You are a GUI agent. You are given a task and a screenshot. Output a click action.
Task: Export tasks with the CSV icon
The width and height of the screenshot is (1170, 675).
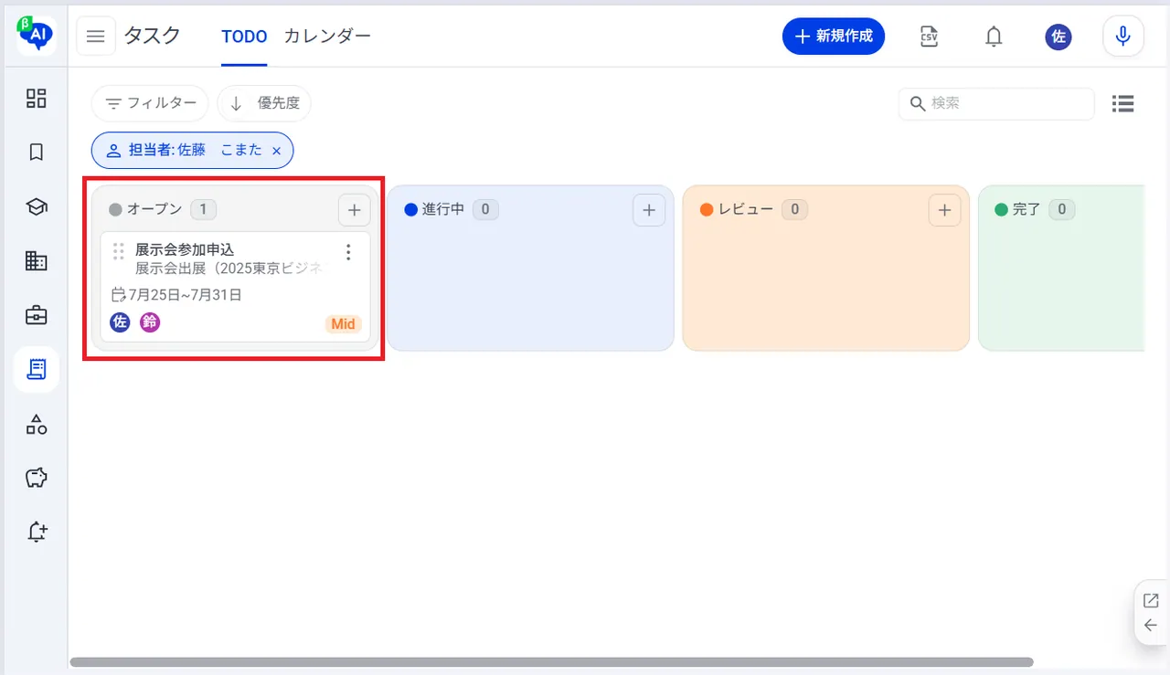pyautogui.click(x=930, y=37)
